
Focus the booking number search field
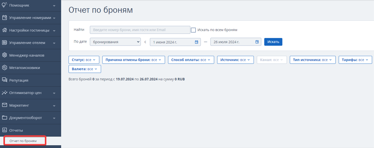[140, 30]
